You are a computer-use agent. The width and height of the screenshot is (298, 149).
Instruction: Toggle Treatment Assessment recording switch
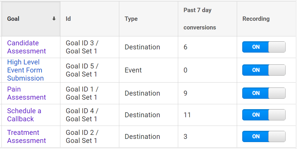264,137
